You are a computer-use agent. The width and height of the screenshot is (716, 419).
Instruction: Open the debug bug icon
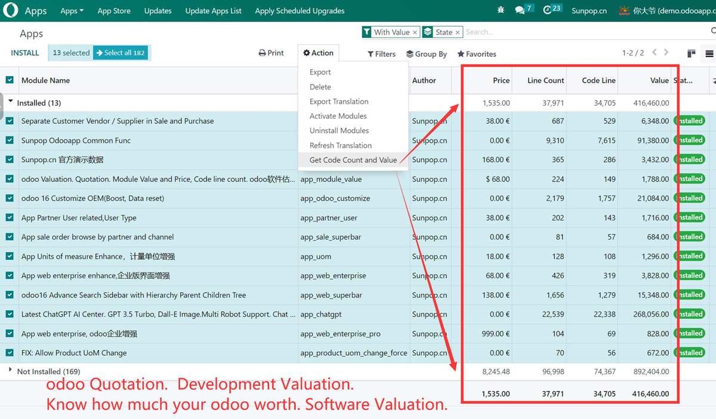[500, 10]
